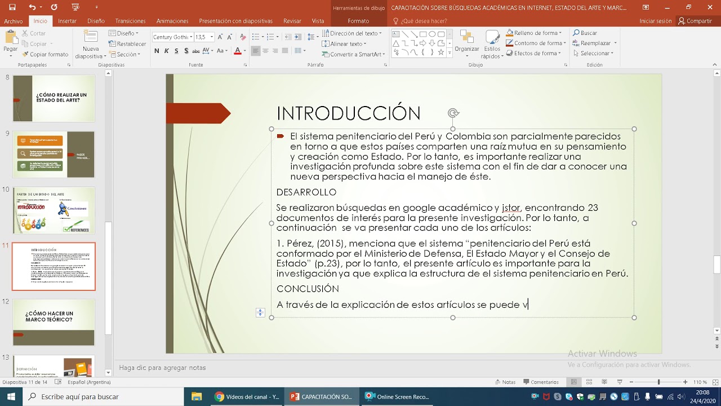The width and height of the screenshot is (721, 406).
Task: Toggle strikethrough abc formatting
Action: (196, 51)
